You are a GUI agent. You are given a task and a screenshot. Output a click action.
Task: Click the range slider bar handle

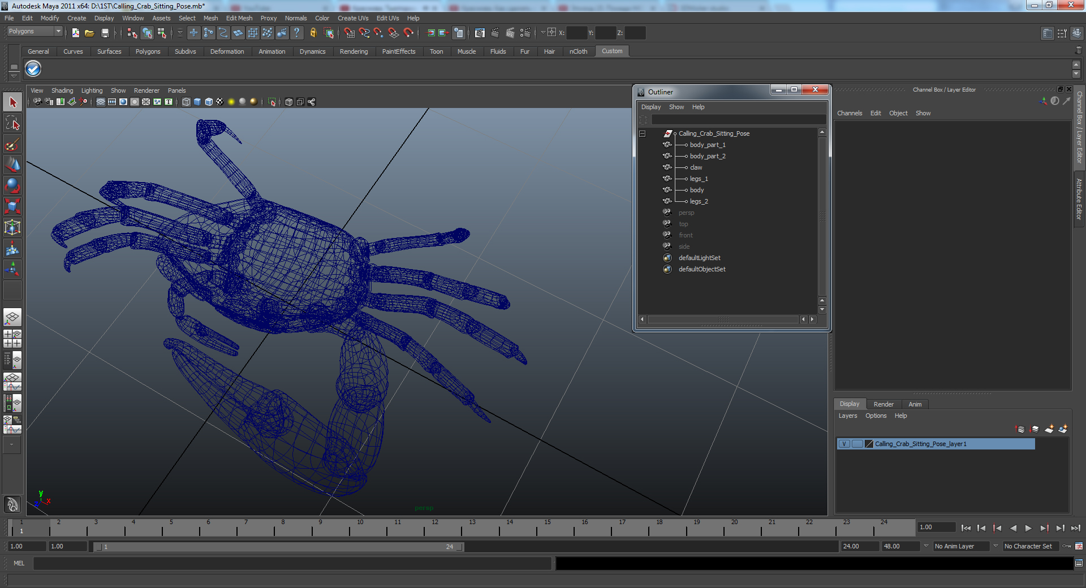tap(278, 547)
